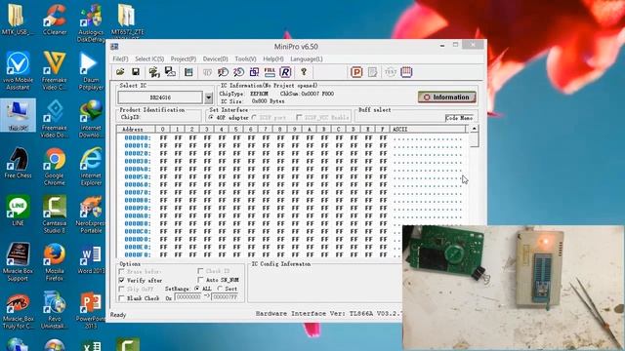Screen dimensions: 625x351
Task: Click the PowerPoint 2013 desktop icon
Action: (x=91, y=310)
